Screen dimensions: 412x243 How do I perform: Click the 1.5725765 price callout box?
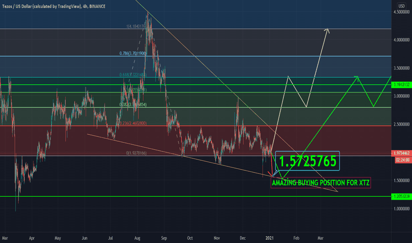click(307, 161)
